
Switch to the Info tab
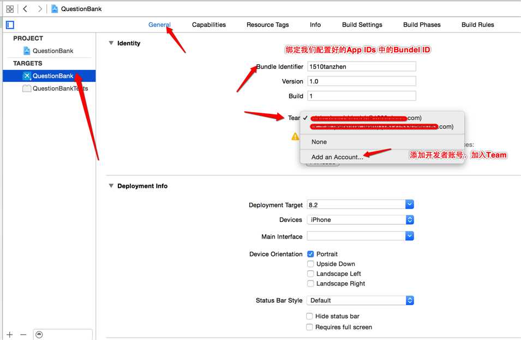click(x=315, y=25)
